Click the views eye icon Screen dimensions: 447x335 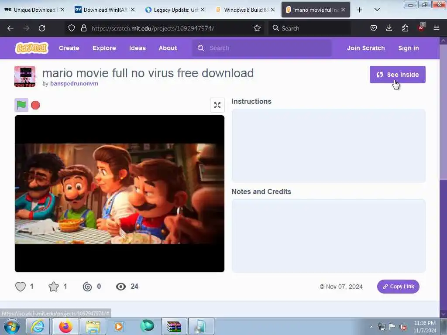coord(121,287)
